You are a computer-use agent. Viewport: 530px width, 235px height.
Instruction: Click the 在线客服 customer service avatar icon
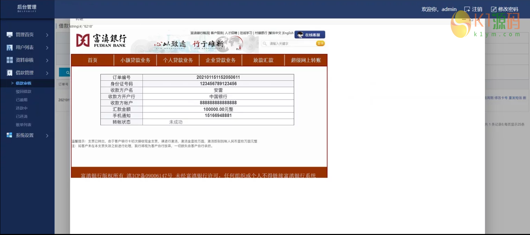point(300,35)
